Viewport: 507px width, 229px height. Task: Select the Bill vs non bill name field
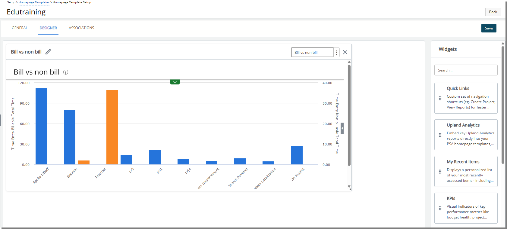(x=313, y=52)
